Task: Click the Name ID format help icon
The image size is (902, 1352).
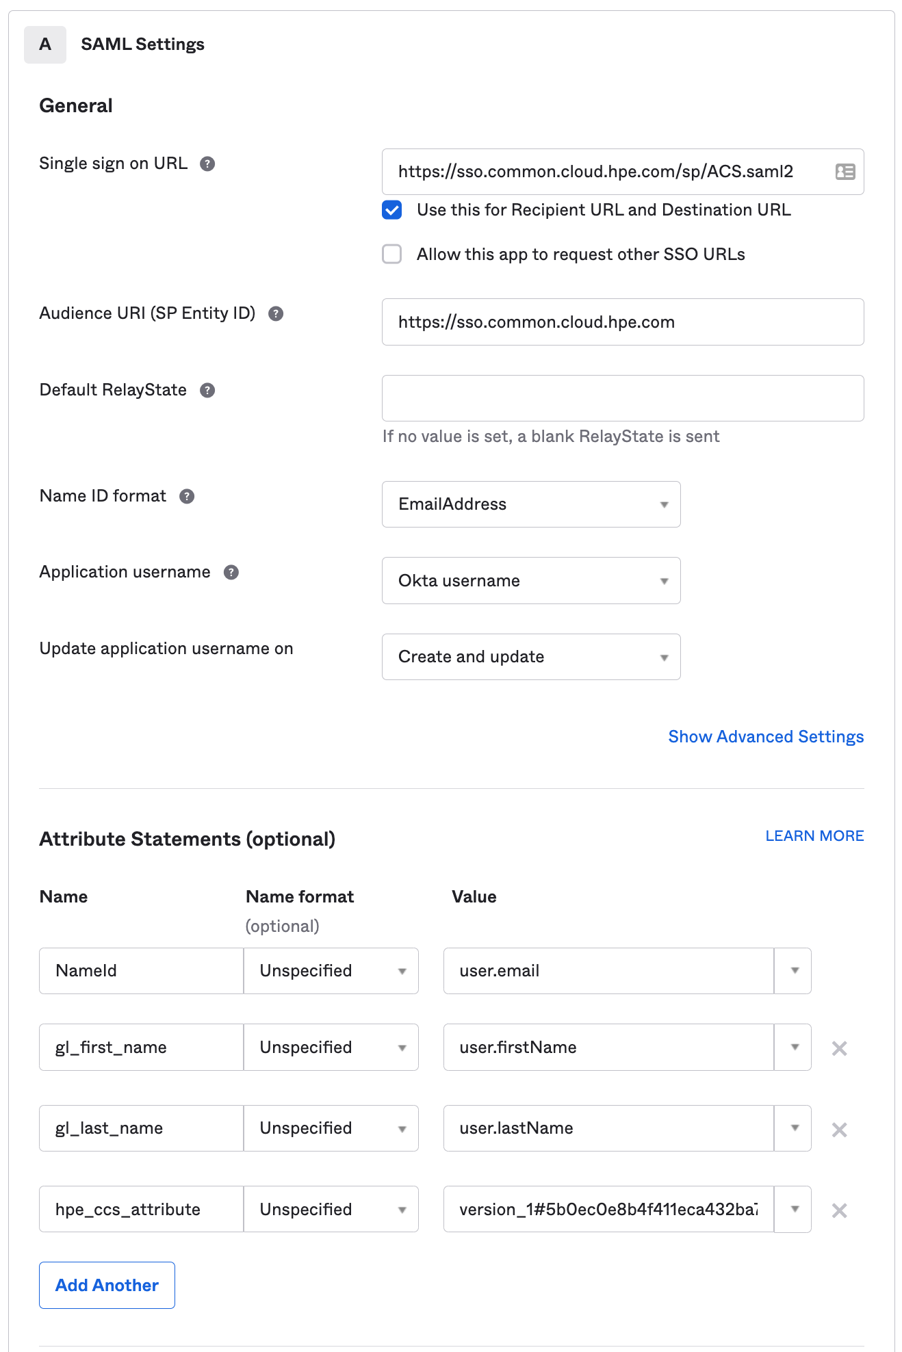Action: point(189,497)
